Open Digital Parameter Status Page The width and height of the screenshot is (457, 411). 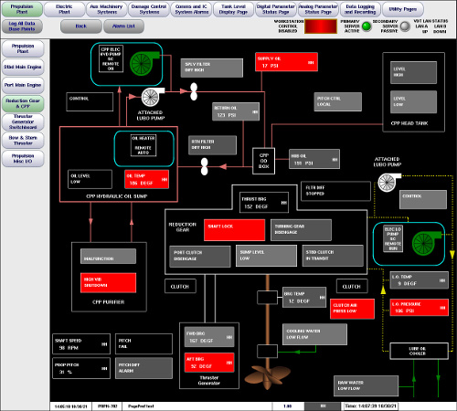tap(276, 9)
